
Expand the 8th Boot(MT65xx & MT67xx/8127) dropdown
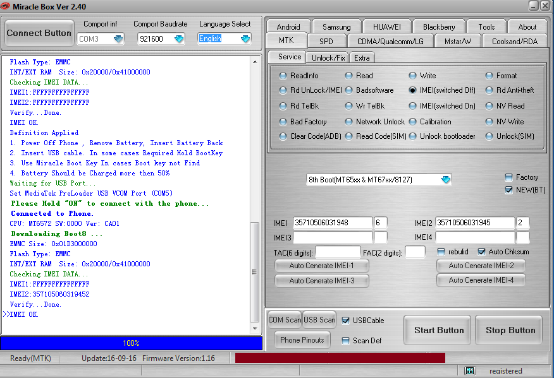point(446,179)
